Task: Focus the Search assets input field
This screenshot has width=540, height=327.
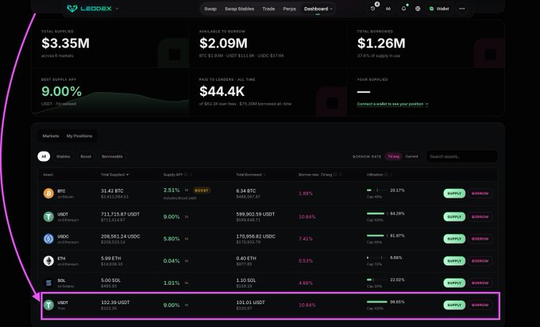Action: [x=462, y=156]
